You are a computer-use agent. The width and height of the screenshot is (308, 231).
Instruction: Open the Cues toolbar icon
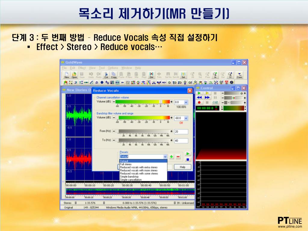click(239, 75)
